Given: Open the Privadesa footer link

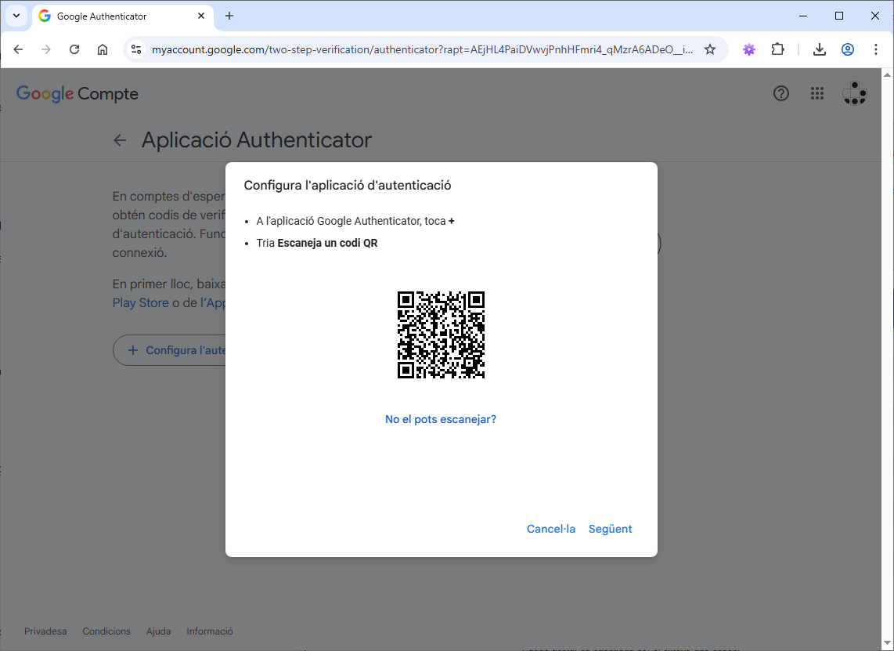Looking at the screenshot, I should tap(45, 631).
